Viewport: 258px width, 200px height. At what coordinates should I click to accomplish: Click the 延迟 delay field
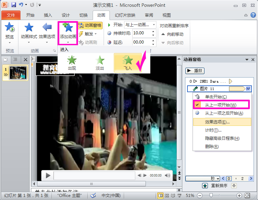pos(142,42)
